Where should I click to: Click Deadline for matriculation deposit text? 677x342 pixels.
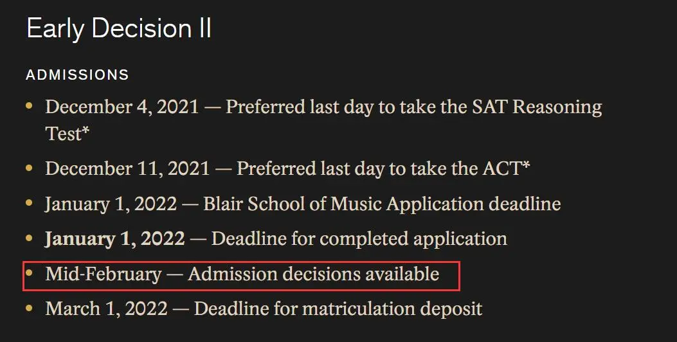[x=338, y=309]
